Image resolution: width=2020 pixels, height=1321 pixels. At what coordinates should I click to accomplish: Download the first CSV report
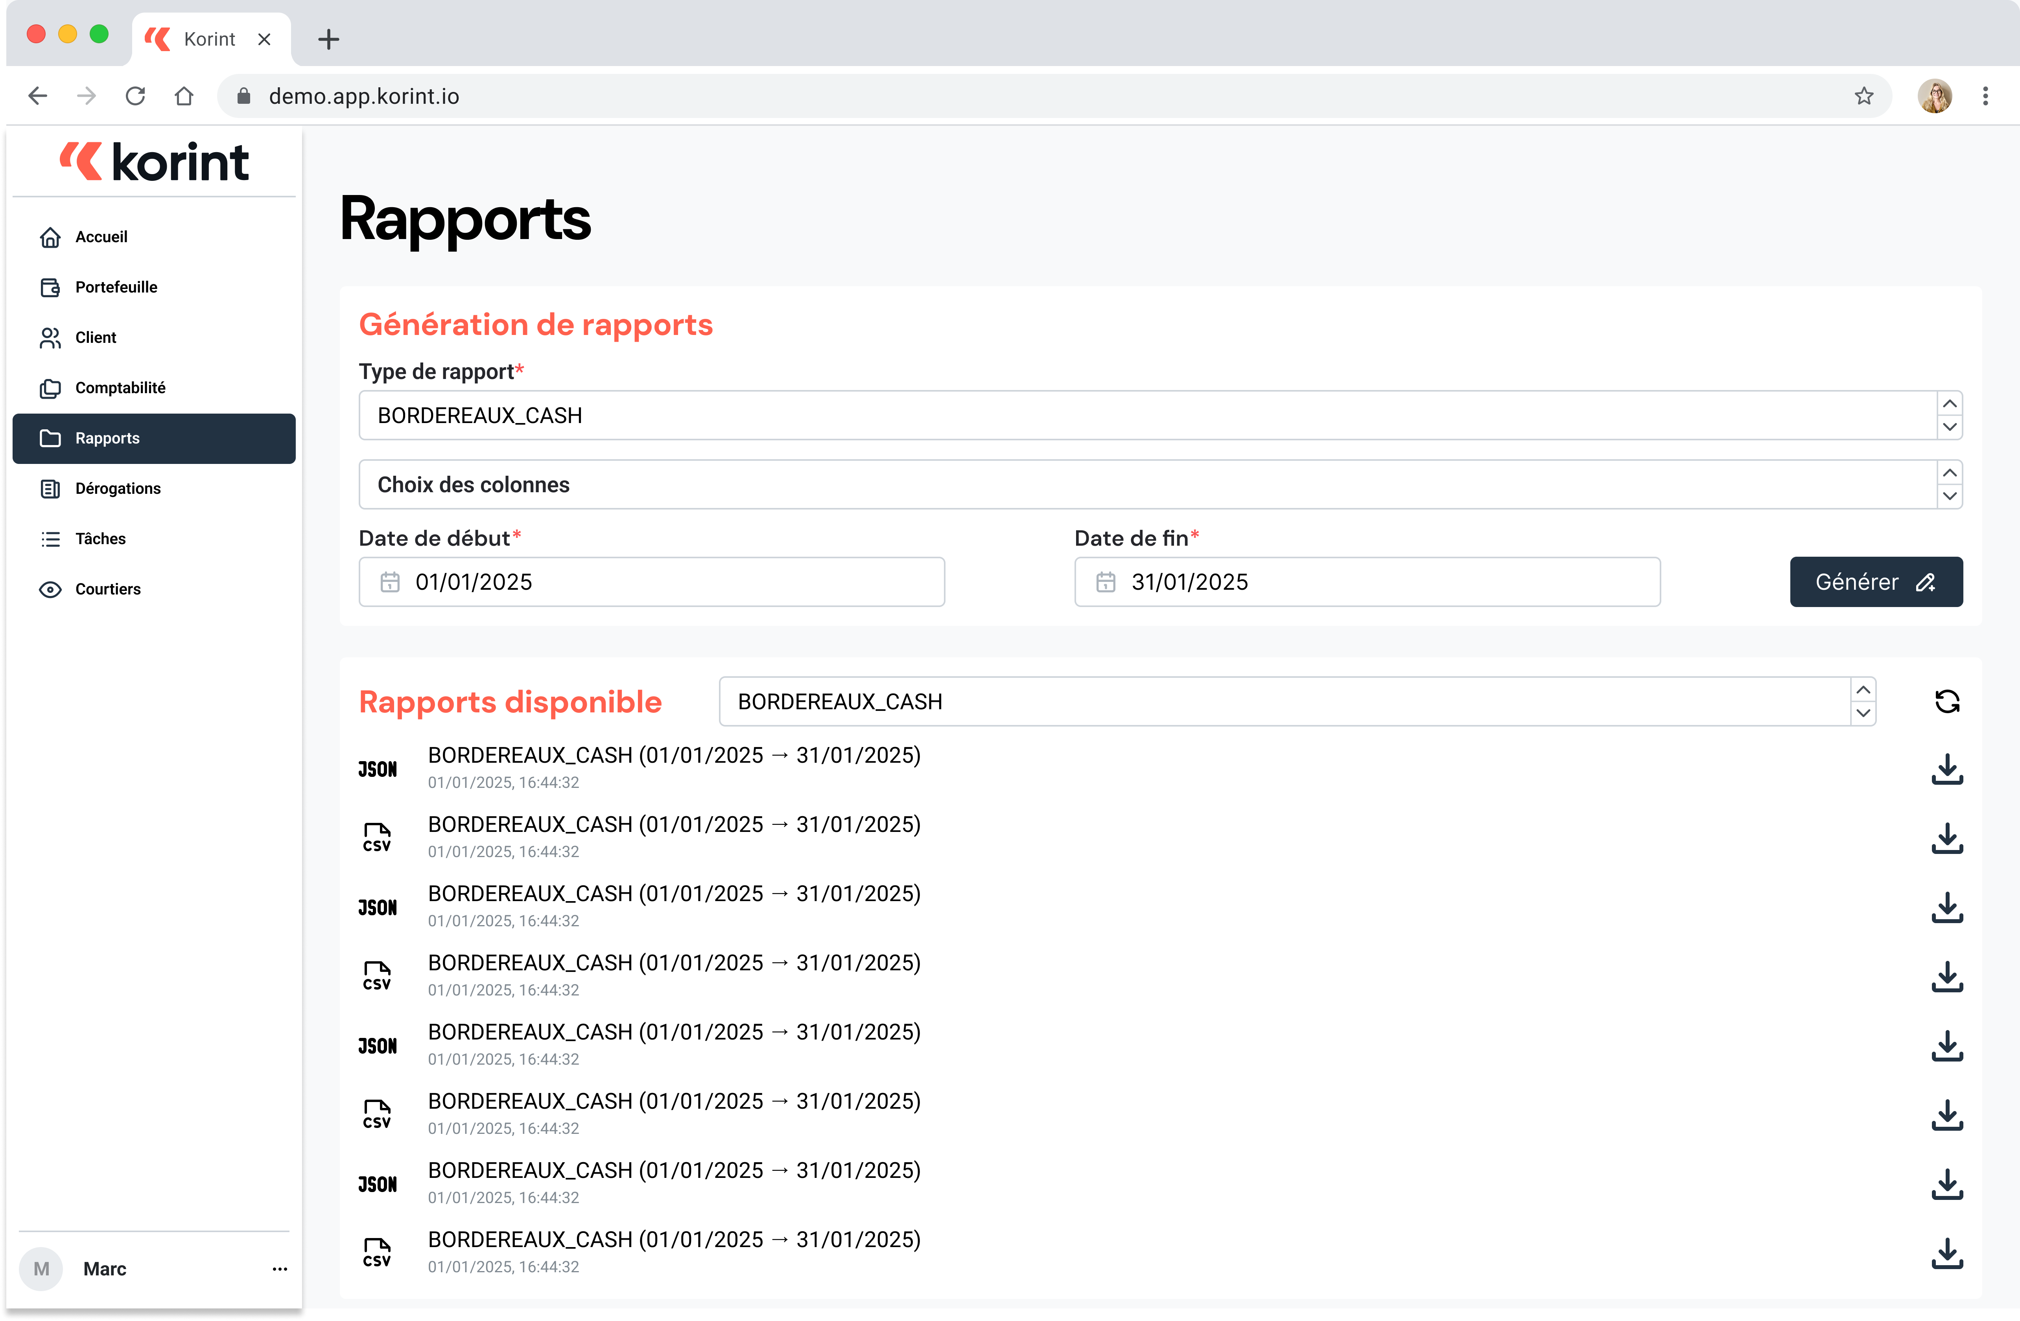[1946, 837]
